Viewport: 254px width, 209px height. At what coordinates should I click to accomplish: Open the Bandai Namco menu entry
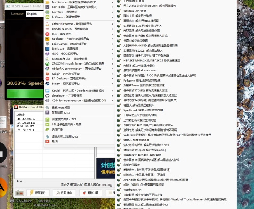click(x=79, y=29)
